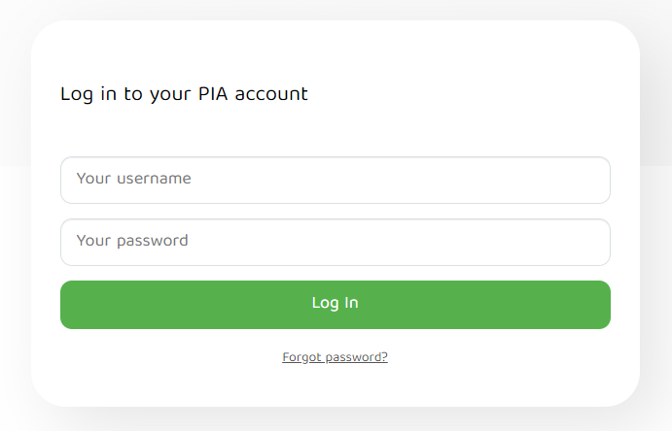Focus the password text box
The height and width of the screenshot is (431, 672).
pos(335,242)
